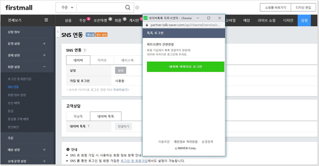Select the 카카오 SNS tab
Viewport: 319px width, 166px height.
pyautogui.click(x=102, y=60)
